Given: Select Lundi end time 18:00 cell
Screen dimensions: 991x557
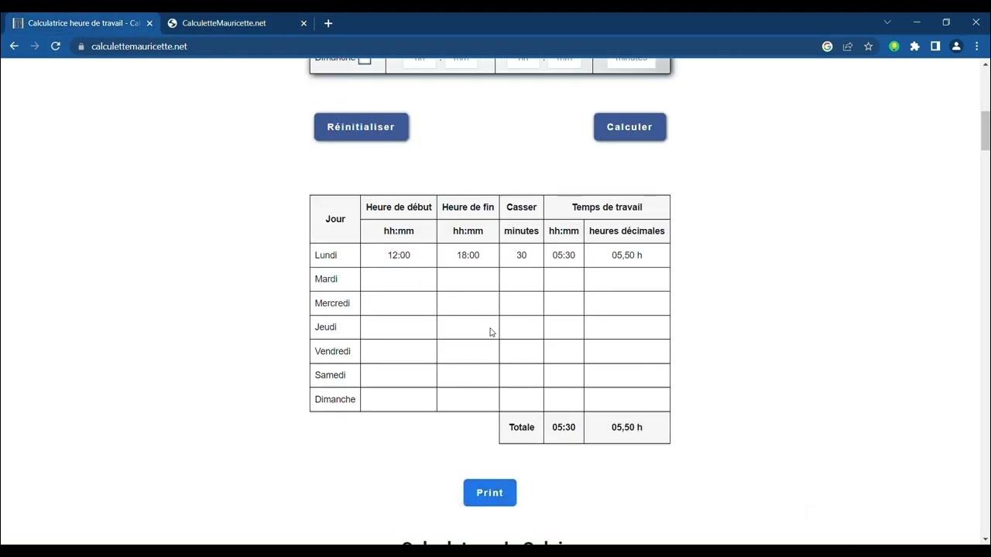Looking at the screenshot, I should tap(468, 255).
